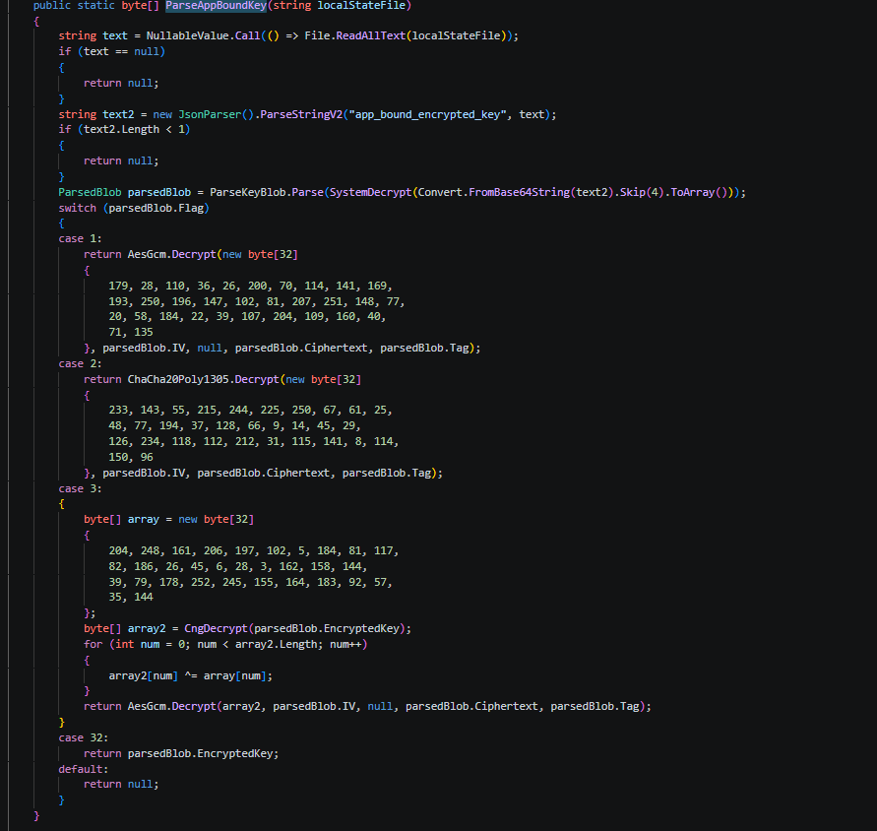Image resolution: width=877 pixels, height=831 pixels.
Task: Click 'array2.Length' in the for loop
Action: [277, 645]
